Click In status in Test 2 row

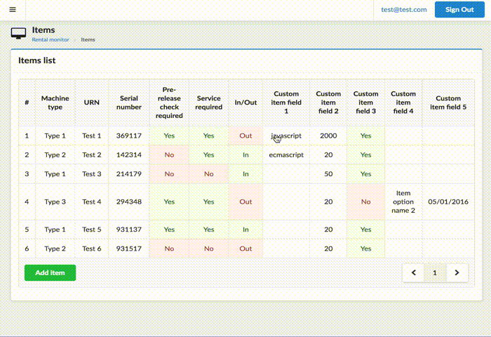(x=245, y=155)
